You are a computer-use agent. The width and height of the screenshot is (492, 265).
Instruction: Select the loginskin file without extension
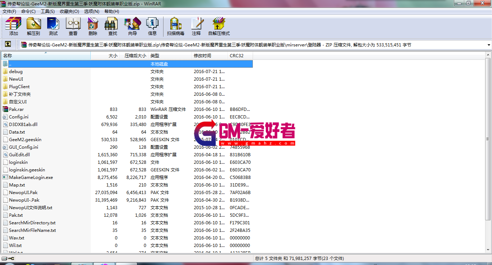click(18, 162)
